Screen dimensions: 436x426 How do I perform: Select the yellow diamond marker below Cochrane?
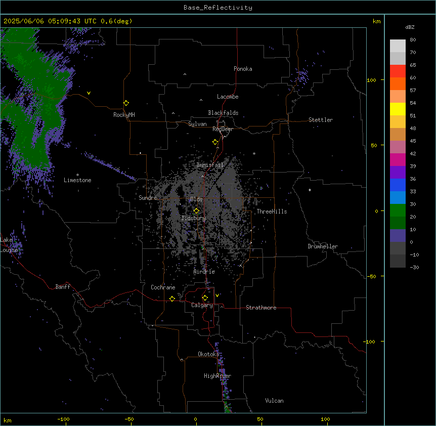[x=172, y=299]
